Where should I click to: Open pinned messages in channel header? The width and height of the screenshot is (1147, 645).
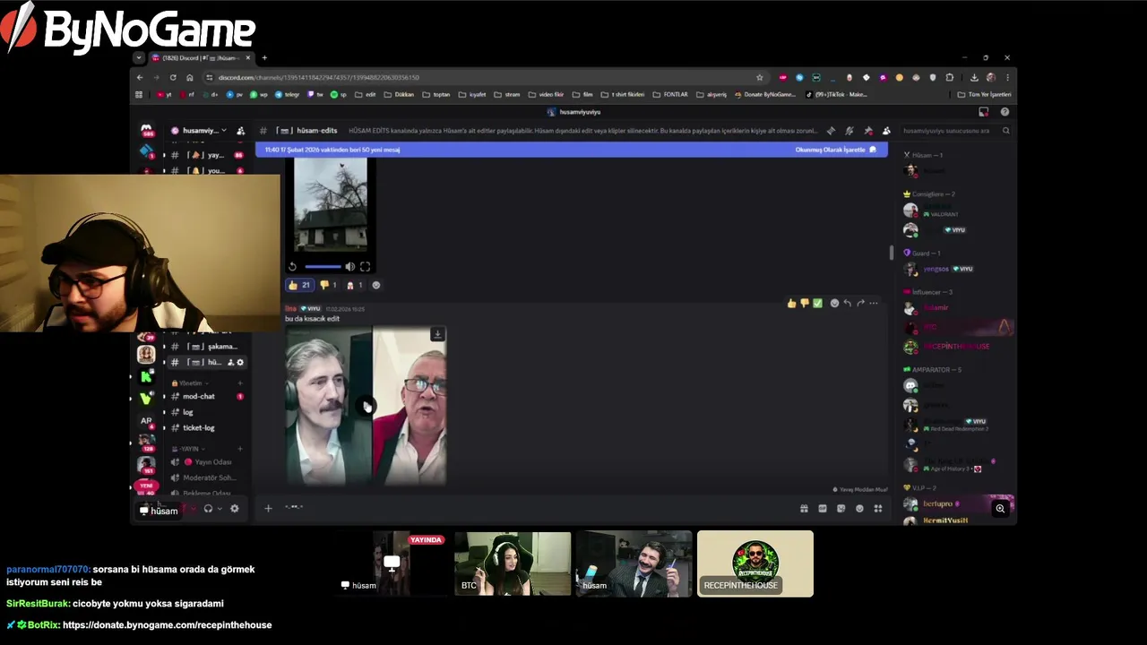(x=868, y=131)
